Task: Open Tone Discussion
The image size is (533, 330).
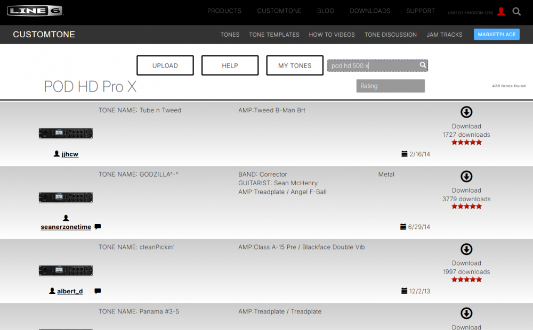Action: click(390, 35)
